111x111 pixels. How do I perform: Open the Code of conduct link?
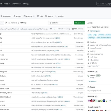click(96, 48)
